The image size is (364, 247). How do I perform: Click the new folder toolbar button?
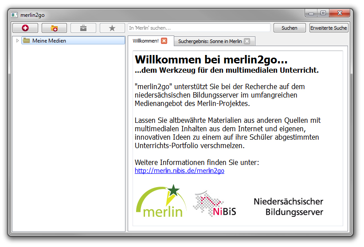[x=55, y=28]
